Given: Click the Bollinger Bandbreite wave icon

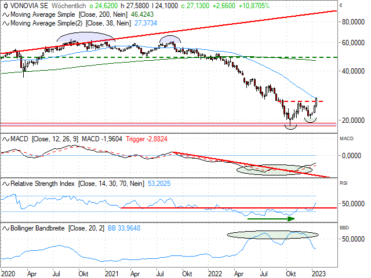Looking at the screenshot, I should (x=6, y=229).
